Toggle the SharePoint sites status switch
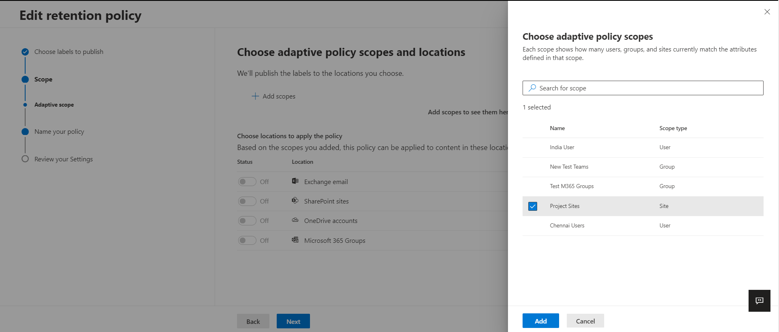Screen dimensions: 779x332 pyautogui.click(x=247, y=201)
